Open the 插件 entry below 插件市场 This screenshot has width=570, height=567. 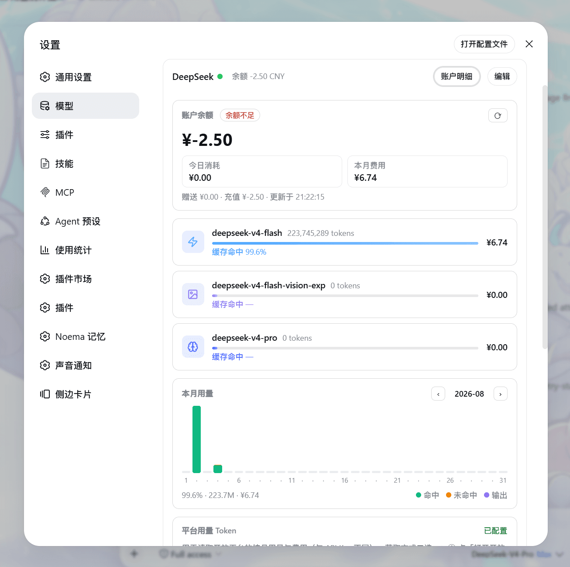coord(86,308)
